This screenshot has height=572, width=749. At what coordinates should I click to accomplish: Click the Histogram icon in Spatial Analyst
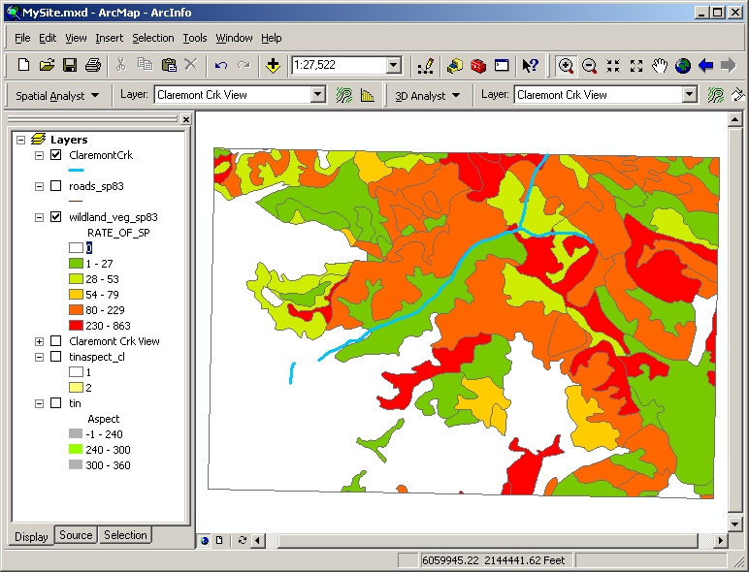click(x=368, y=95)
